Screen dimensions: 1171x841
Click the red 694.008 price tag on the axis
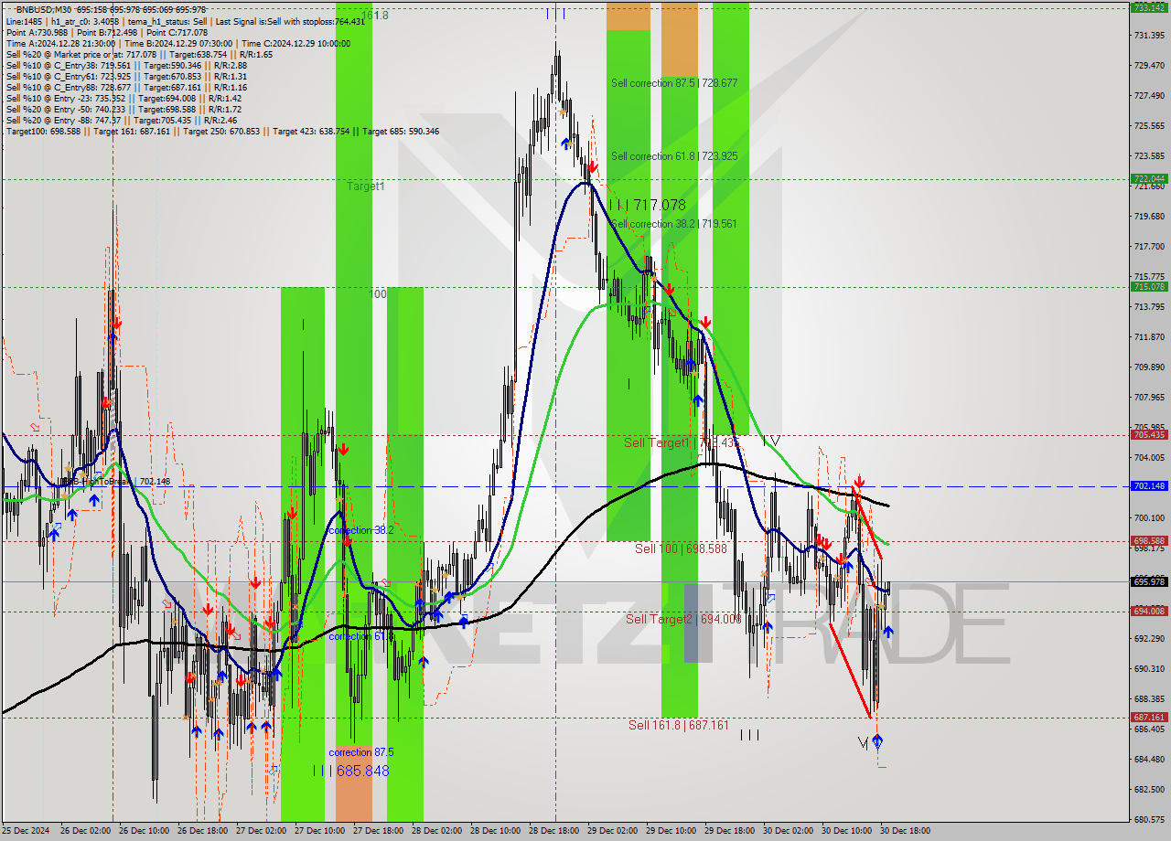(1149, 611)
